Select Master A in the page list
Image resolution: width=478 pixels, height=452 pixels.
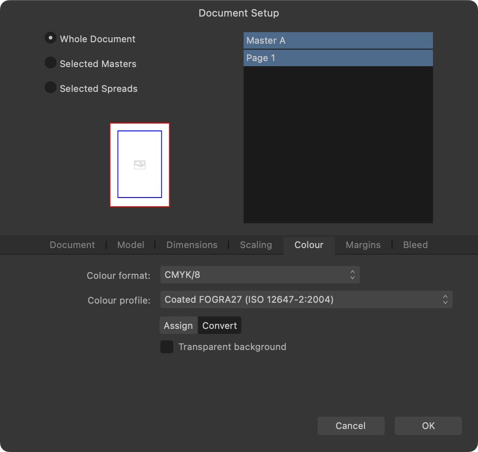[x=338, y=40]
